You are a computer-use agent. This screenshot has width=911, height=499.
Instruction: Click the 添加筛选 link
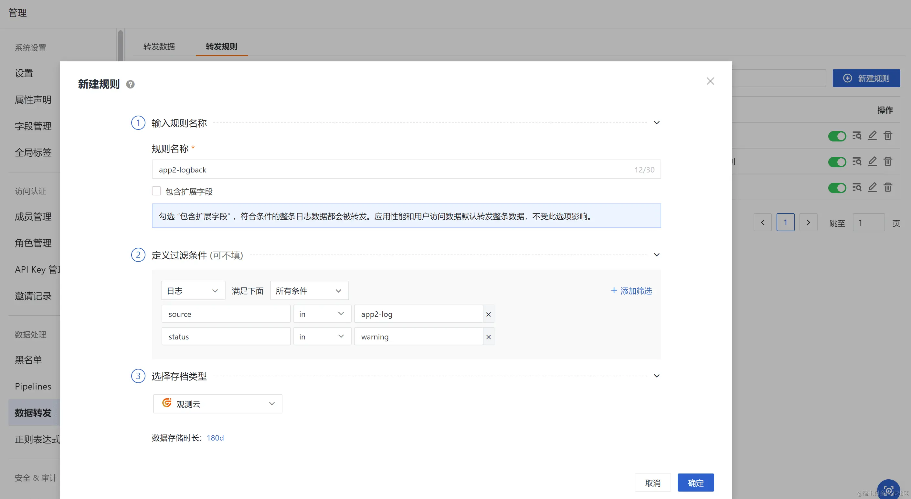(631, 291)
